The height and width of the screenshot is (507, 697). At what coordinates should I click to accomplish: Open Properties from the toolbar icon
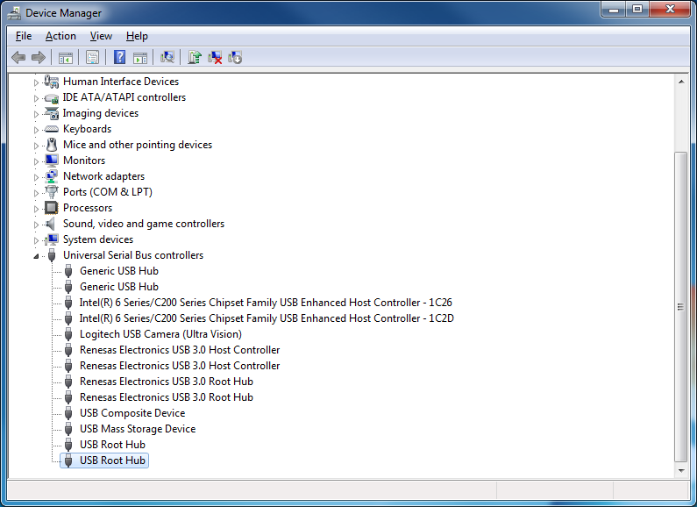[x=92, y=58]
